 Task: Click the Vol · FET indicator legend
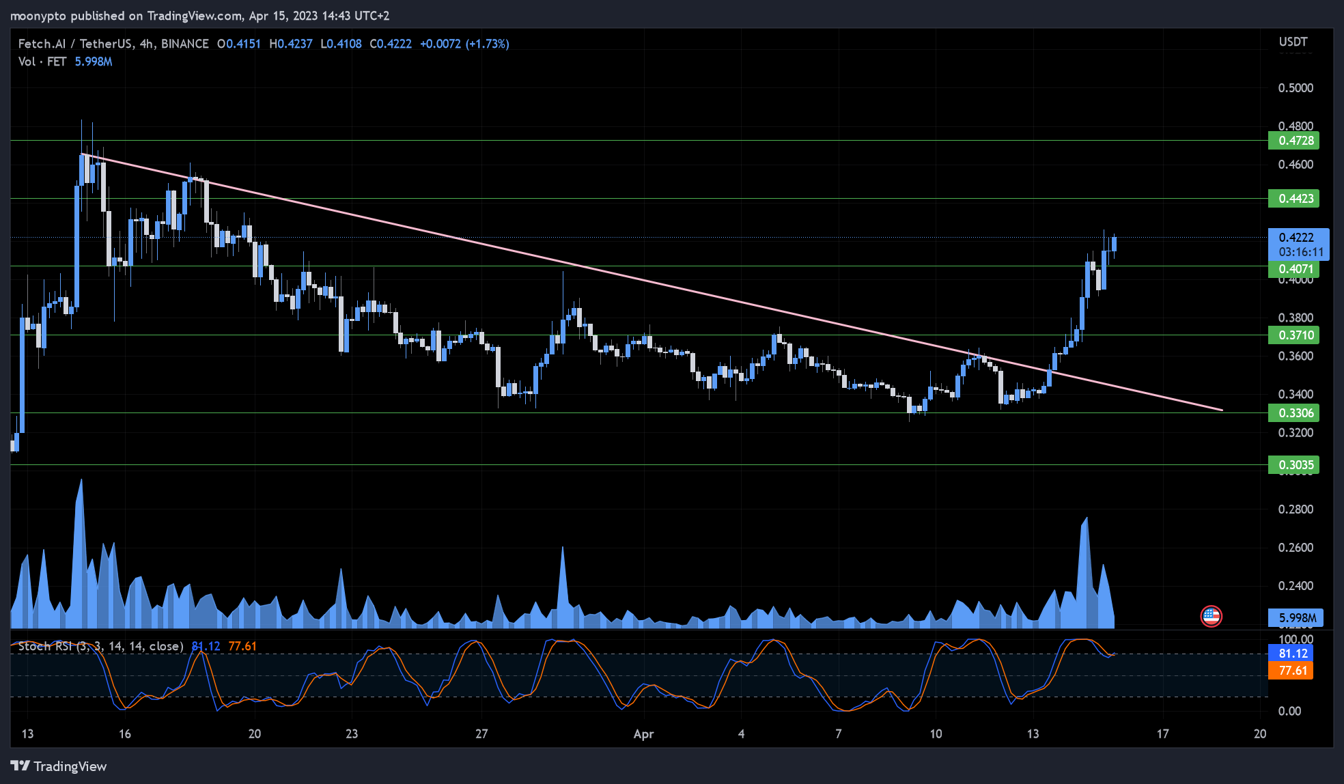click(x=42, y=61)
